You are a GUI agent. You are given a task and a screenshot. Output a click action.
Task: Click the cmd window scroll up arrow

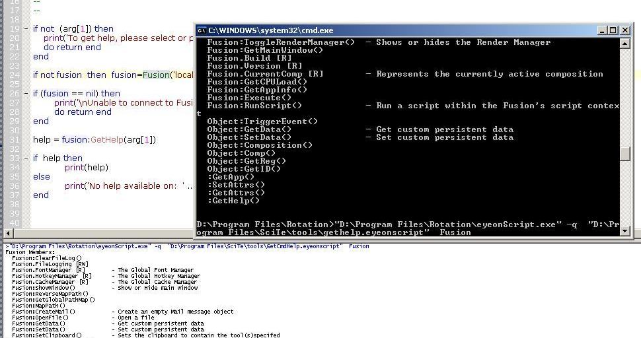click(625, 43)
